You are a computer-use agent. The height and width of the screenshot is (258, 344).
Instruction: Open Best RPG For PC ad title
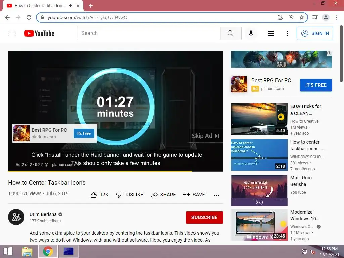271,81
